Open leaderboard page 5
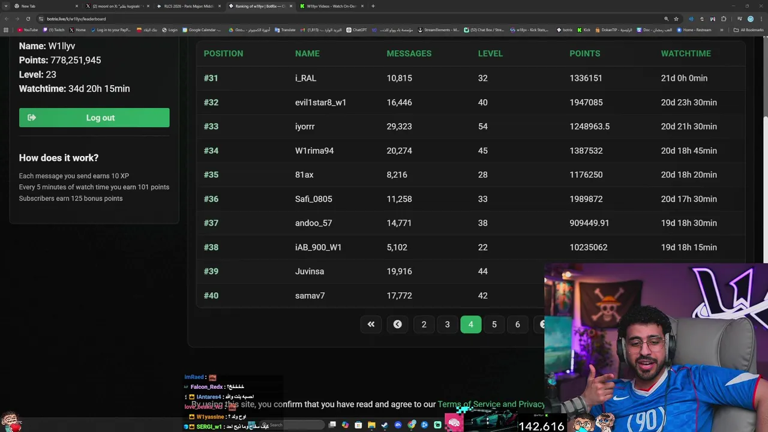Screen dimensions: 768x432 click(x=494, y=324)
